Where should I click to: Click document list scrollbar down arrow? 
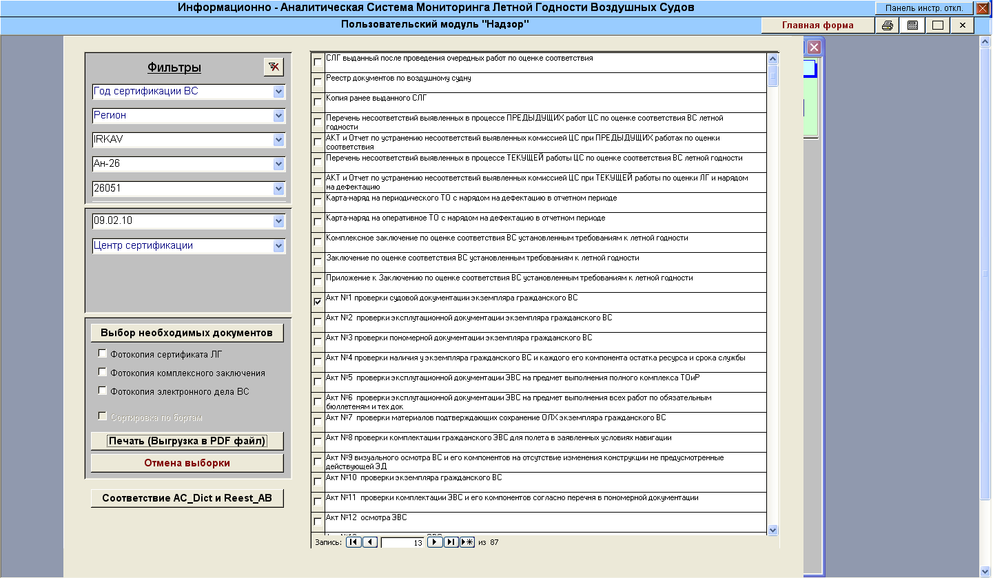[x=772, y=529]
